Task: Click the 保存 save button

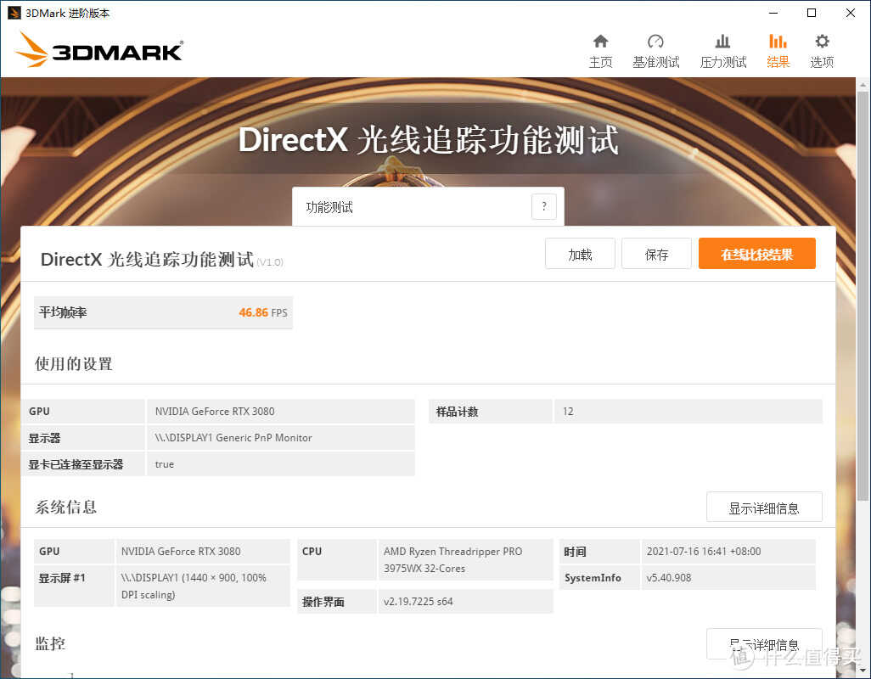Action: 656,254
